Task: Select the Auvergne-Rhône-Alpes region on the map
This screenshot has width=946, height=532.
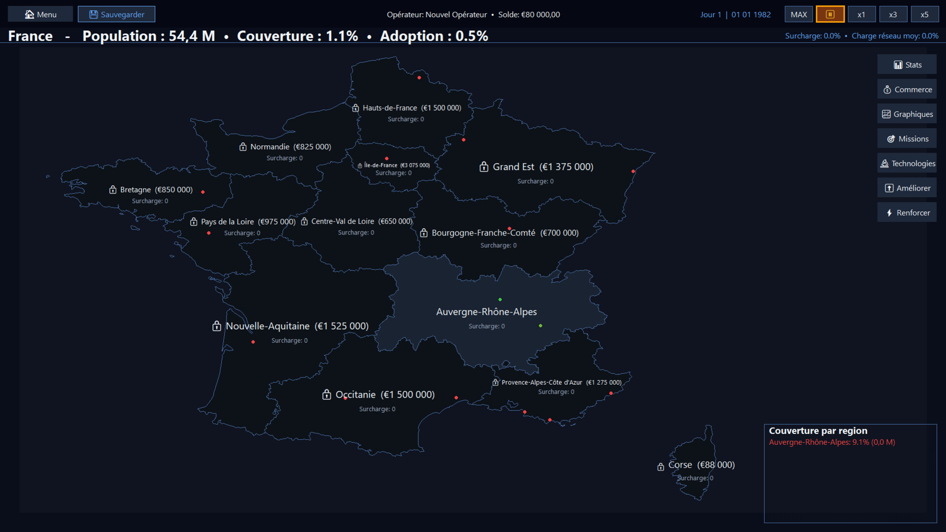Action: click(x=486, y=312)
